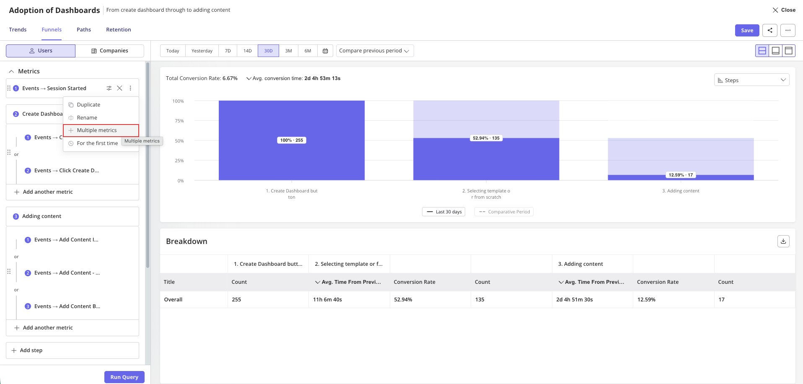Toggle the Last 30 days legend item
803x384 pixels.
coord(444,212)
